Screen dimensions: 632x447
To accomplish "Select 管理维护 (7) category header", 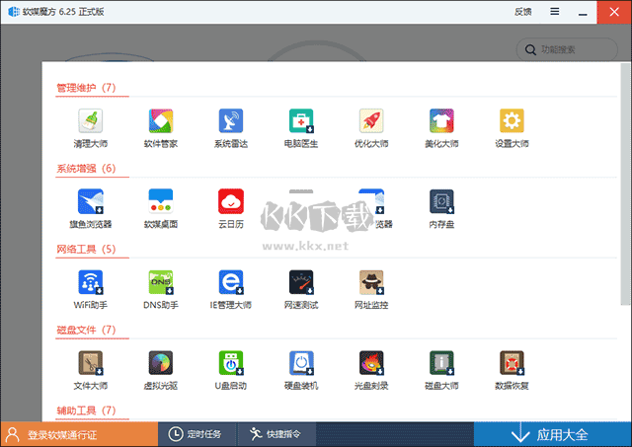I will click(x=86, y=88).
